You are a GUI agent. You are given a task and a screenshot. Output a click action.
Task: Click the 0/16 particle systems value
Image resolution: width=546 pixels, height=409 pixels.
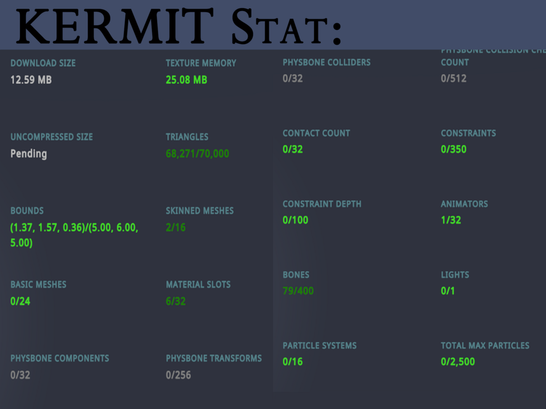click(292, 362)
